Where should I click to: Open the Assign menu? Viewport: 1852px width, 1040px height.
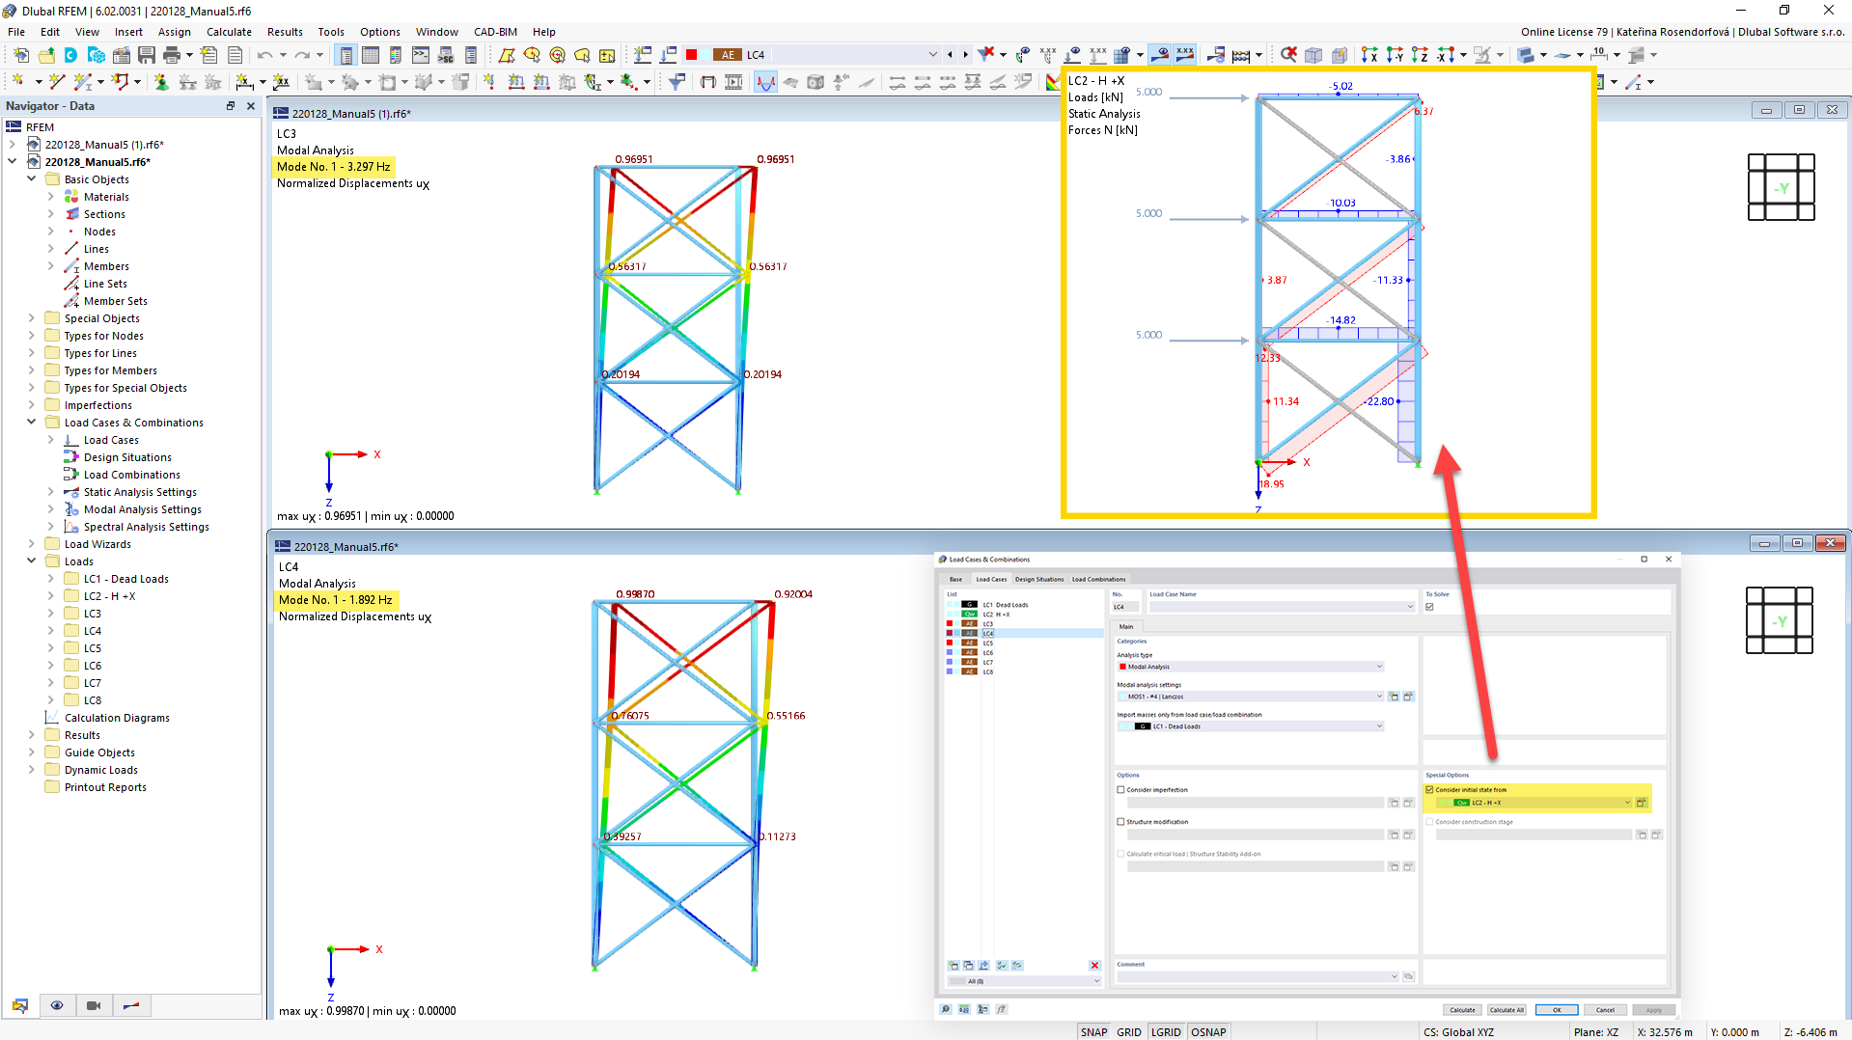pyautogui.click(x=175, y=32)
